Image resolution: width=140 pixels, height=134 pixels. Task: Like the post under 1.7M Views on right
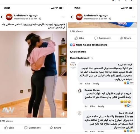[79, 38]
